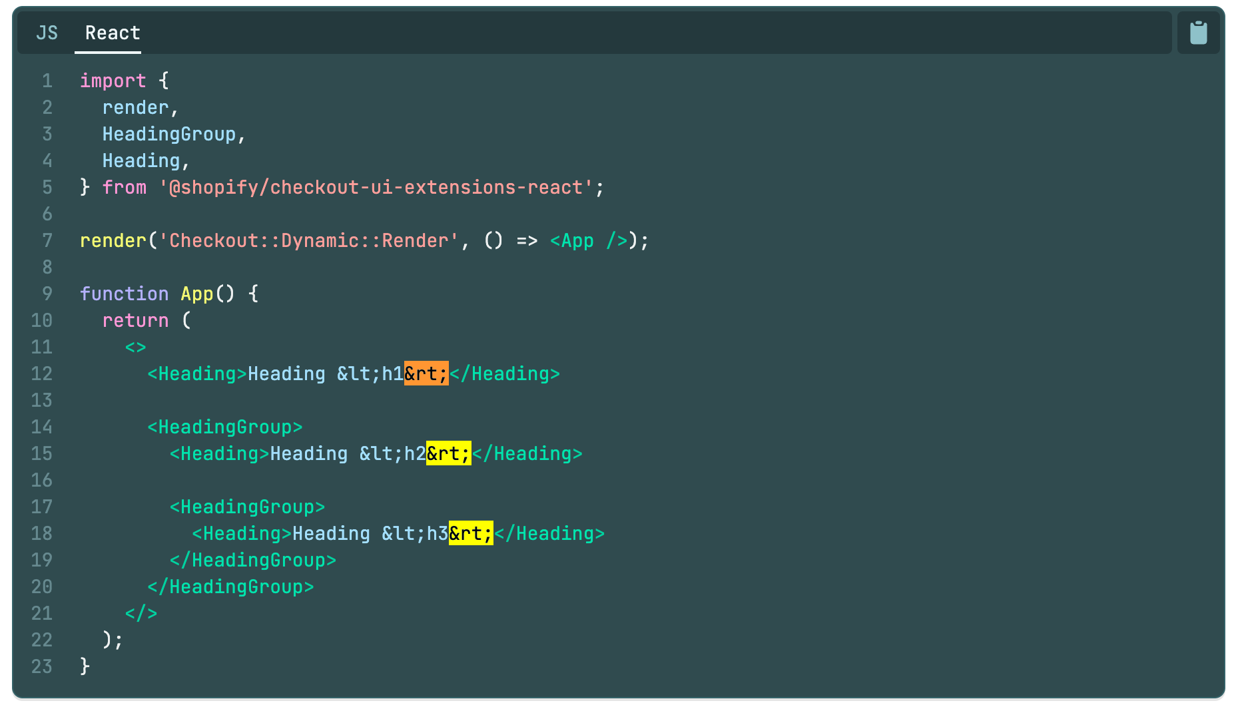1236x707 pixels.
Task: Click the opening fragment tag on line 11
Action: click(135, 347)
